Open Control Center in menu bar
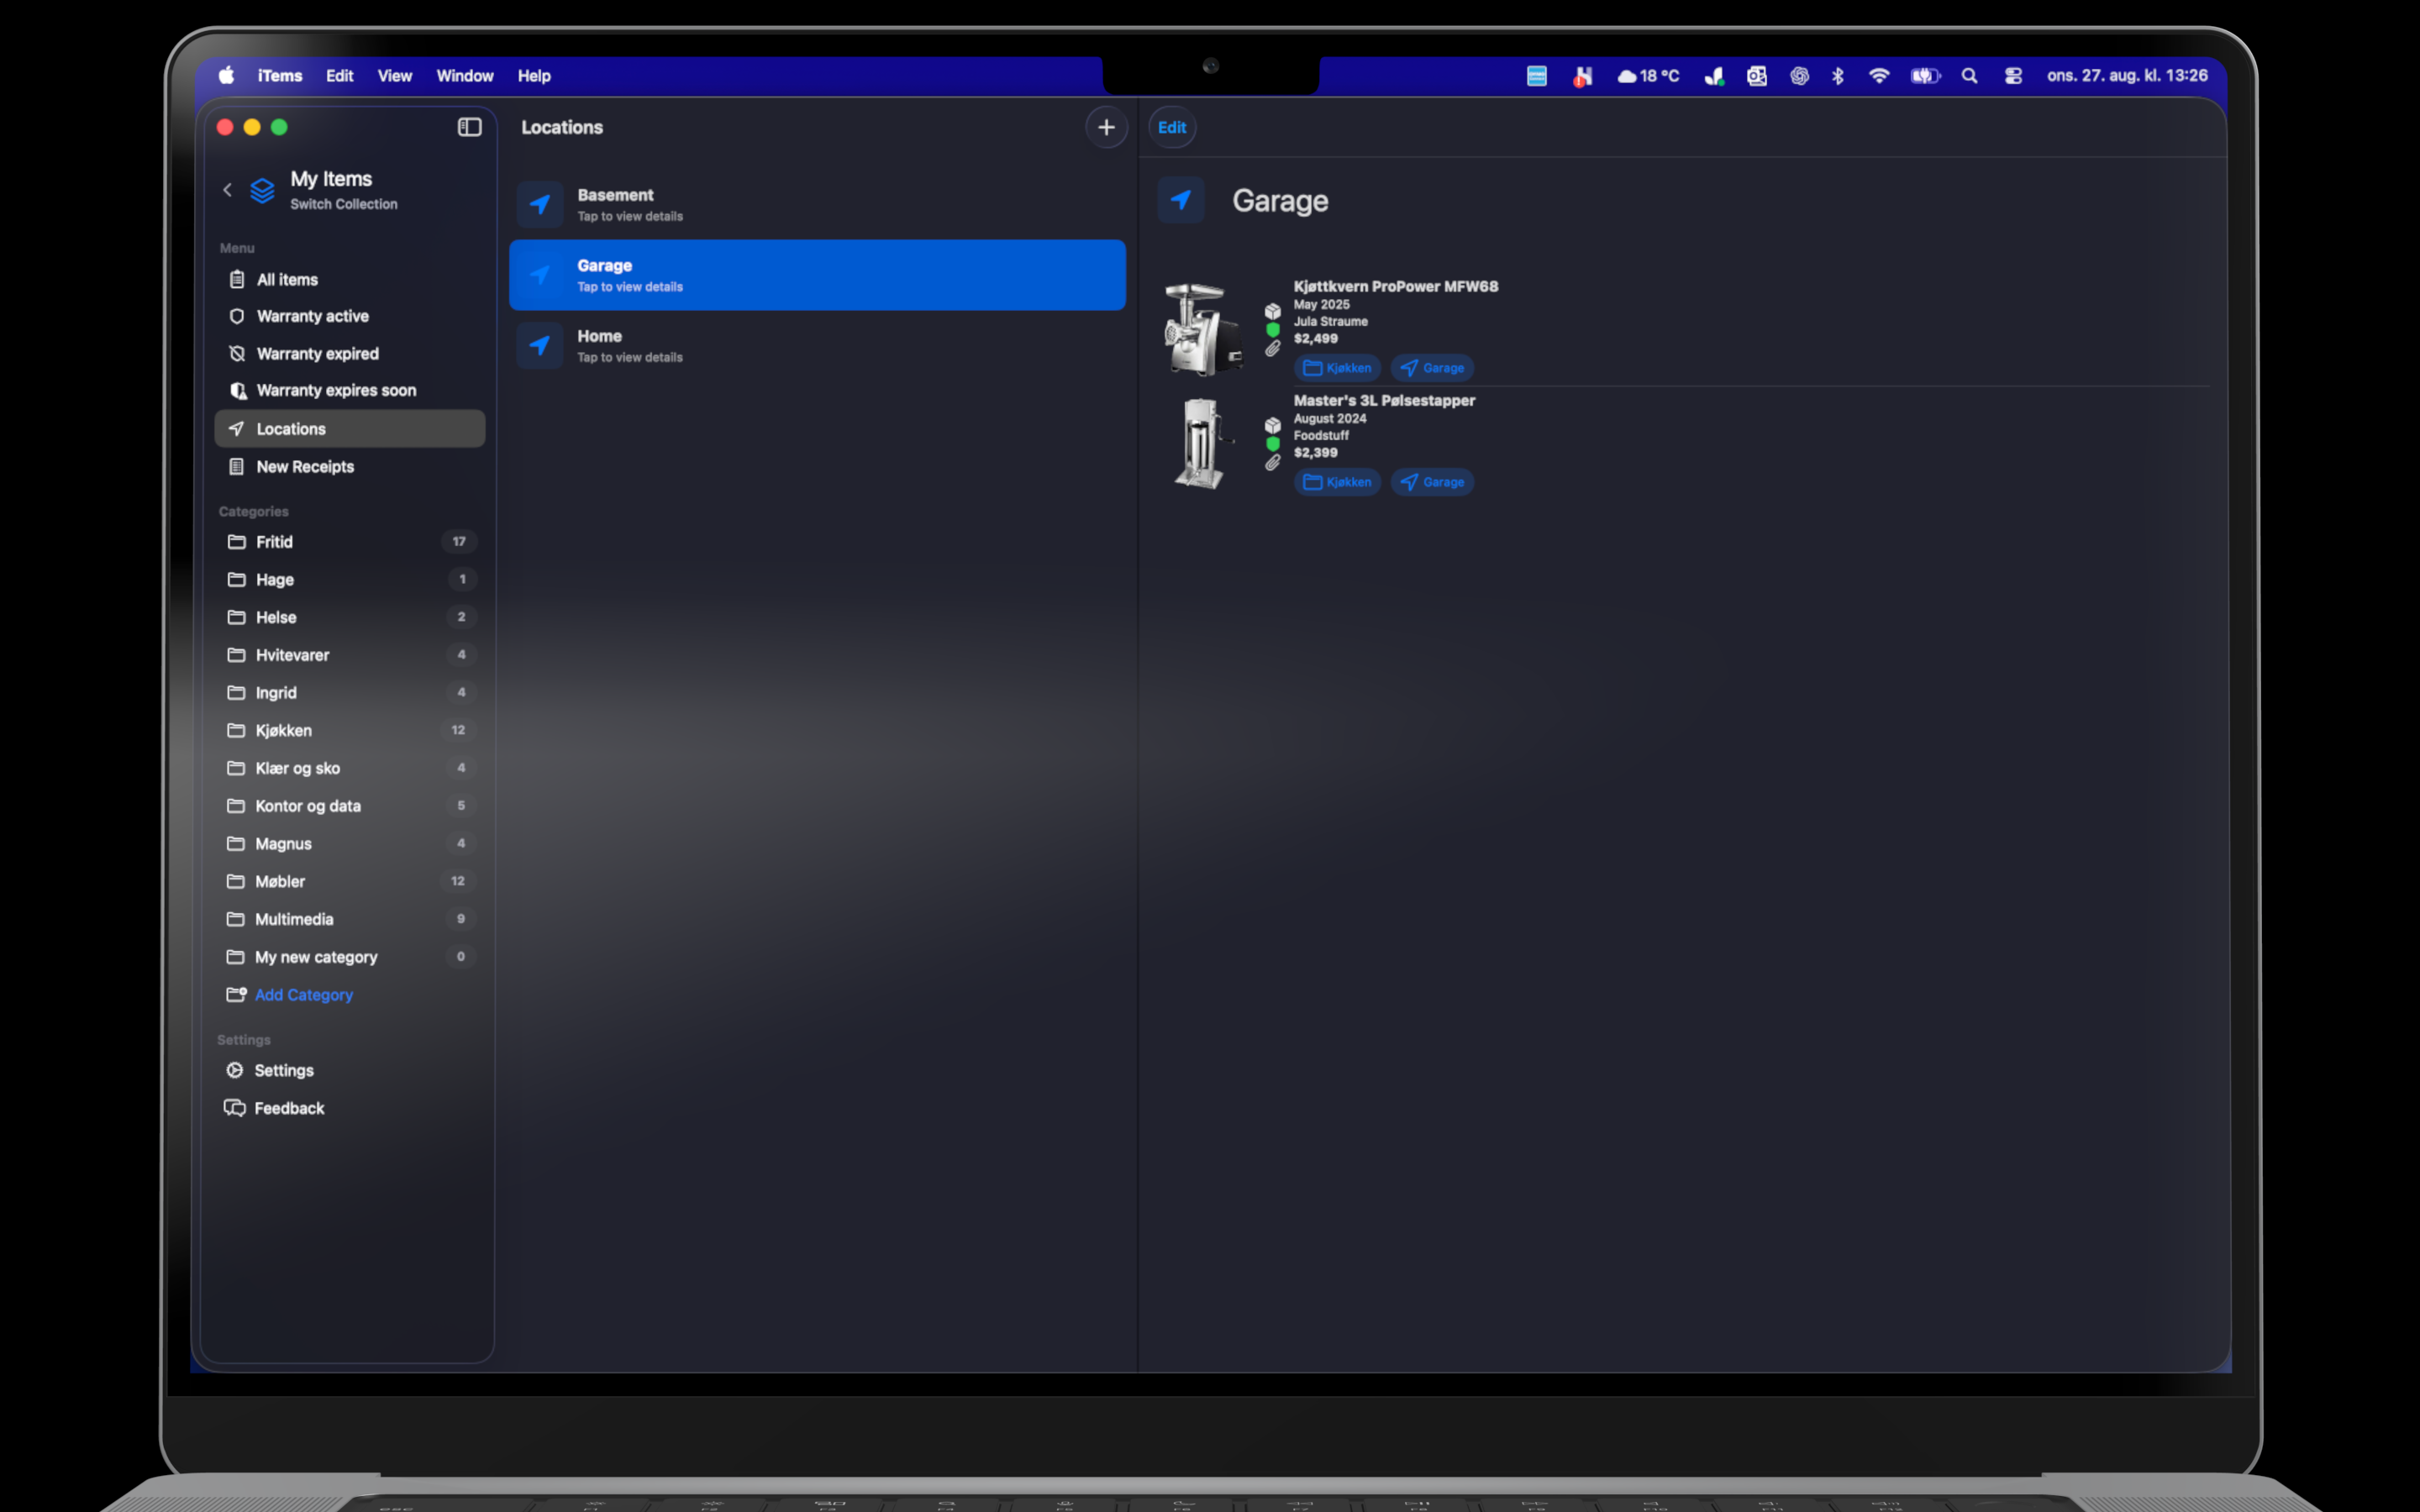Viewport: 2420px width, 1512px height. 2013,76
